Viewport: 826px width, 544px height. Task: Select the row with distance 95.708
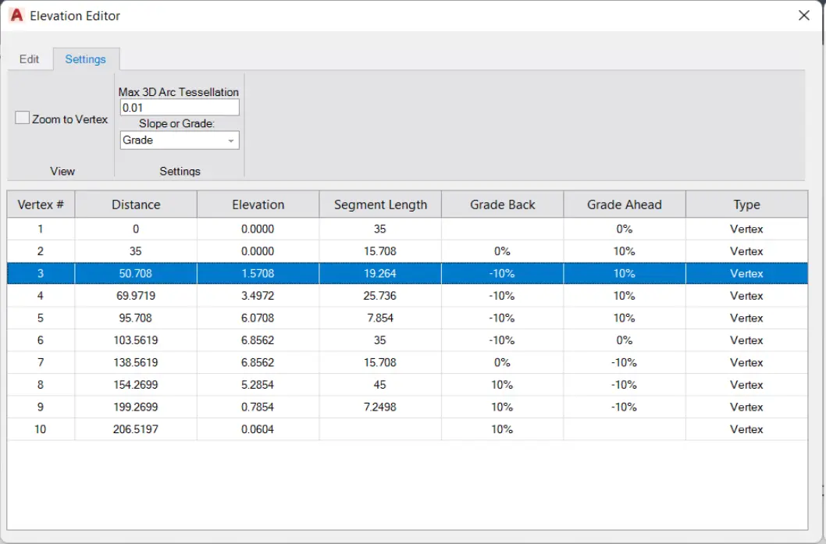[136, 318]
